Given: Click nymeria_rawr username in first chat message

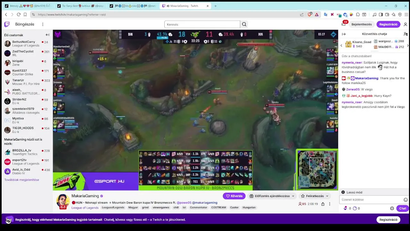Looking at the screenshot, I should (352, 63).
